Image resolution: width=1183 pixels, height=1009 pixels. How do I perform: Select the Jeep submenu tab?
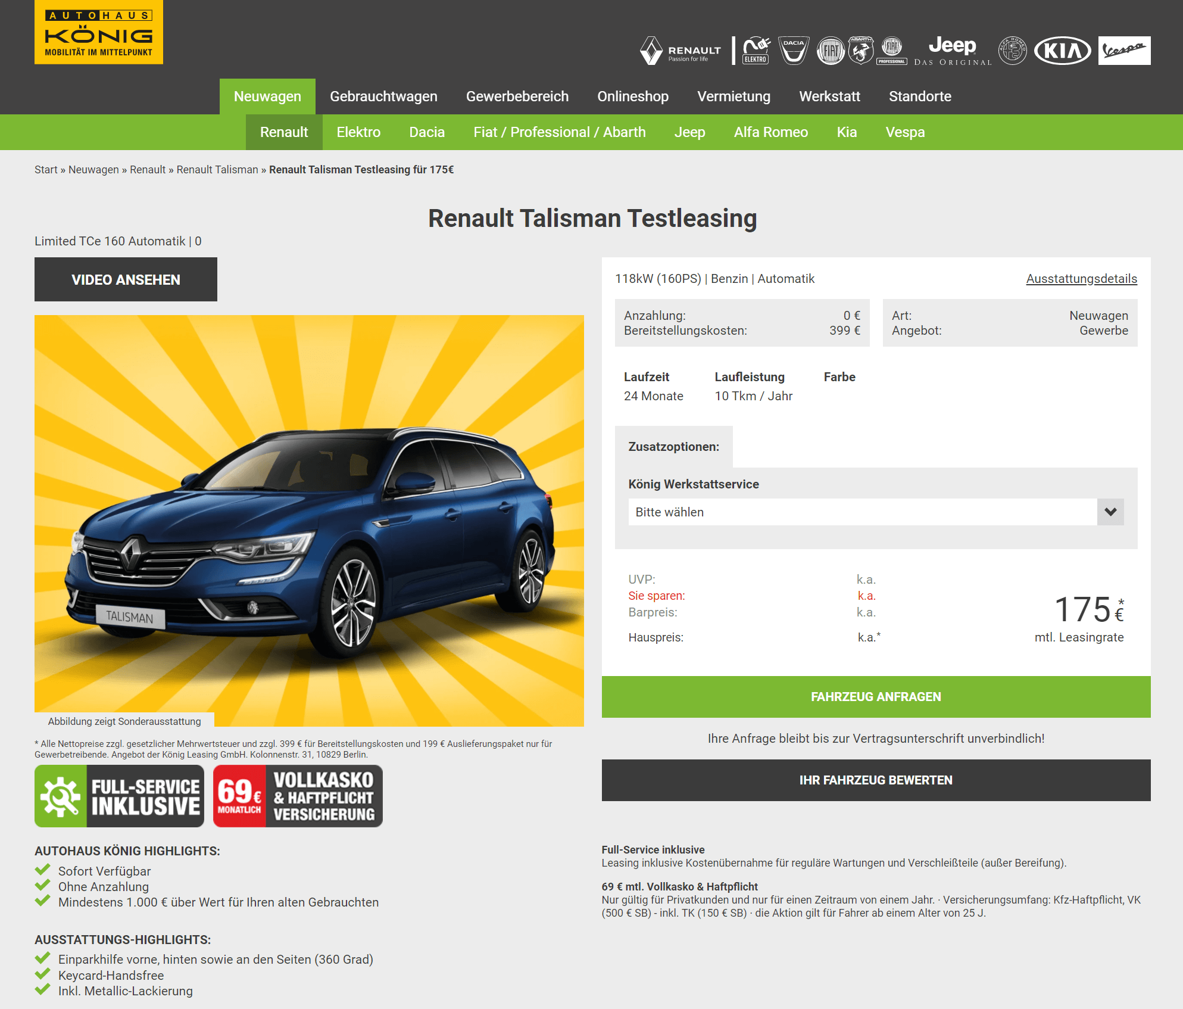tap(689, 132)
